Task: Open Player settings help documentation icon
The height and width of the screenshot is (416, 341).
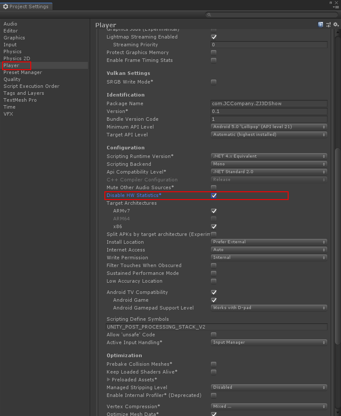Action: click(321, 25)
